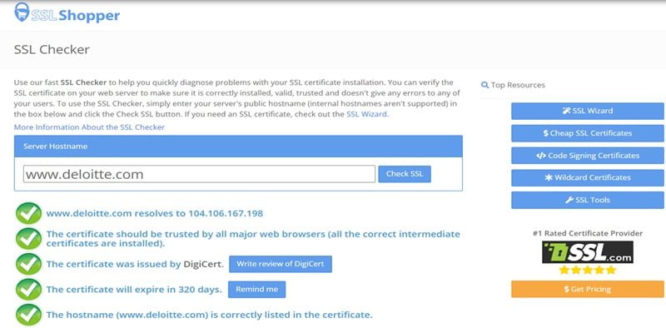The height and width of the screenshot is (328, 666).
Task: Click the SSL Shopper logo icon
Action: coord(22,12)
